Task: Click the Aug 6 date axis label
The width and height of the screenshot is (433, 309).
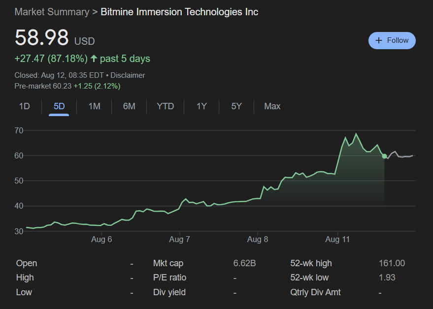Action: (101, 239)
